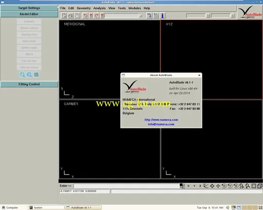Image resolution: width=263 pixels, height=210 pixels.
Task: Click the Main blade button
Action: click(x=29, y=41)
